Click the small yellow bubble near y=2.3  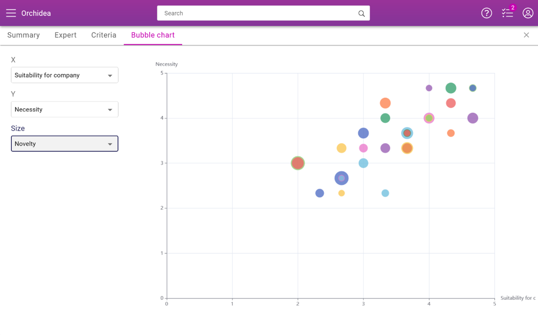coord(341,193)
